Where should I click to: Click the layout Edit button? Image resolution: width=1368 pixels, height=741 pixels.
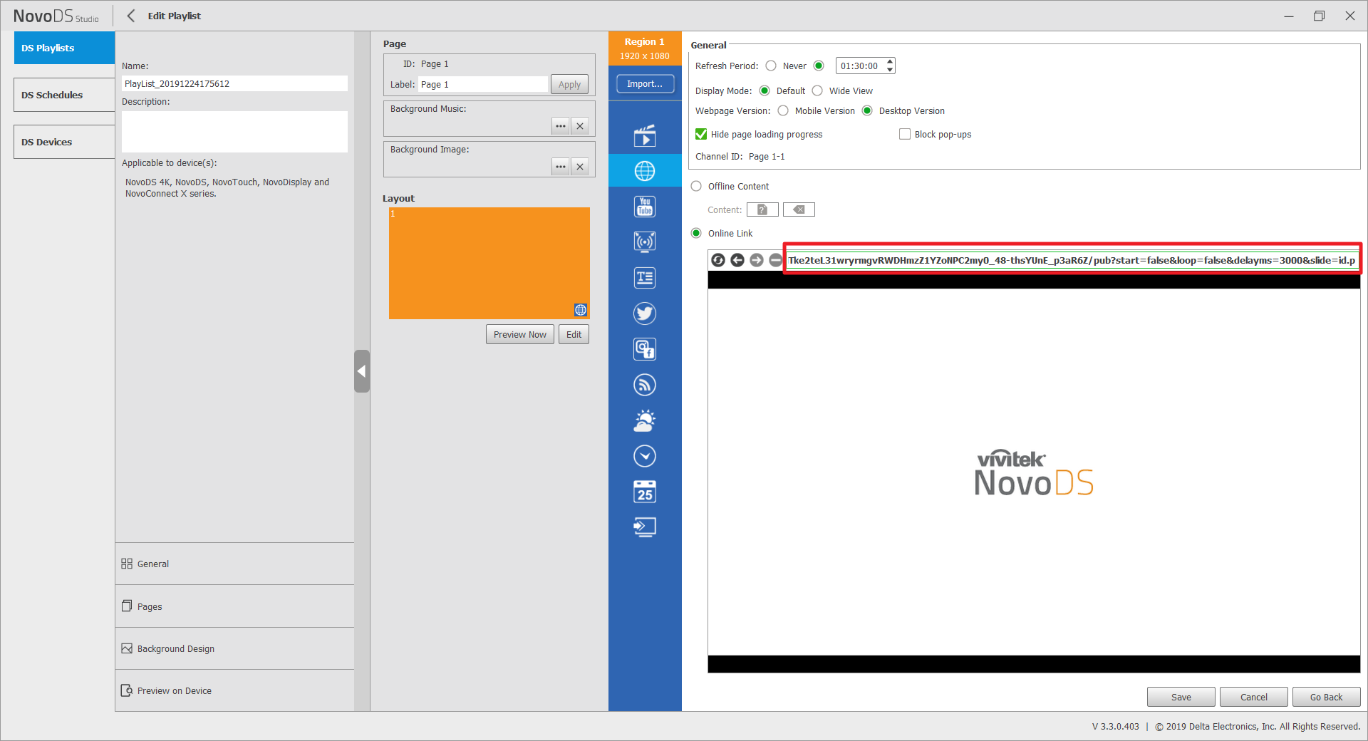(x=574, y=334)
